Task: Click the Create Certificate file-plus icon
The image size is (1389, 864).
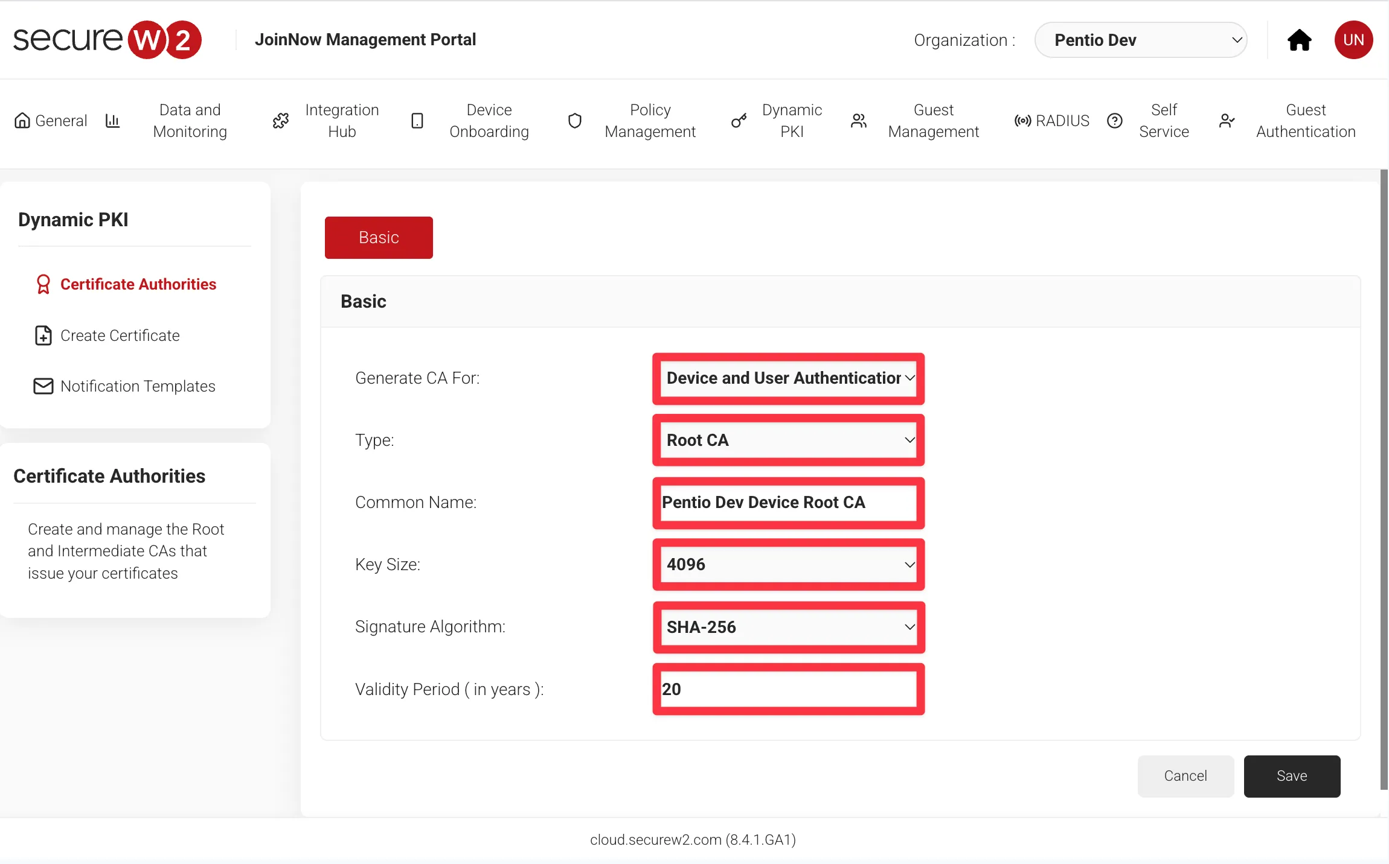Action: pyautogui.click(x=43, y=335)
